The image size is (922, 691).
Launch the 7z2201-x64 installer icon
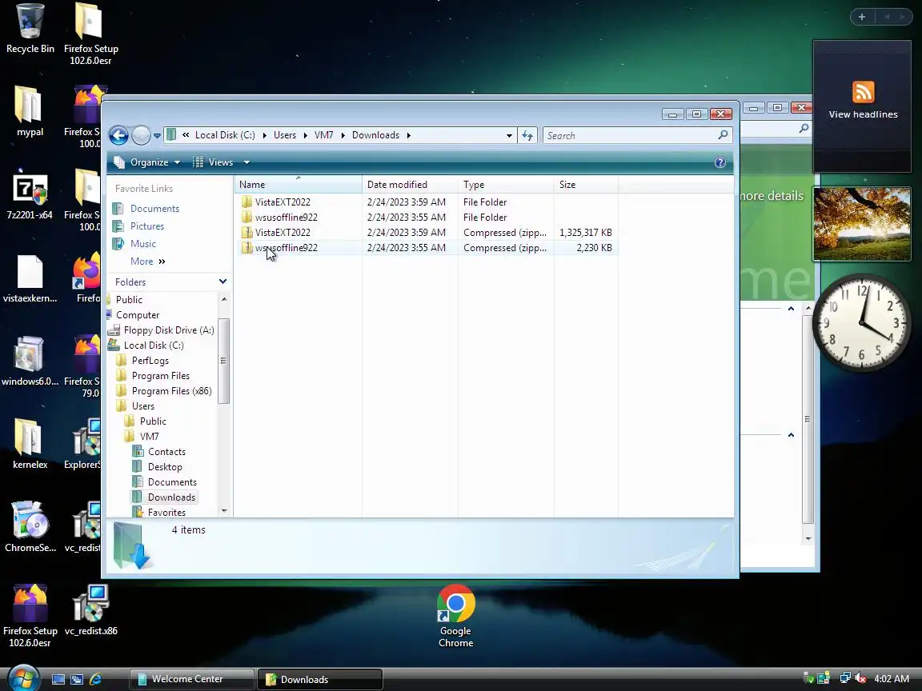point(30,195)
